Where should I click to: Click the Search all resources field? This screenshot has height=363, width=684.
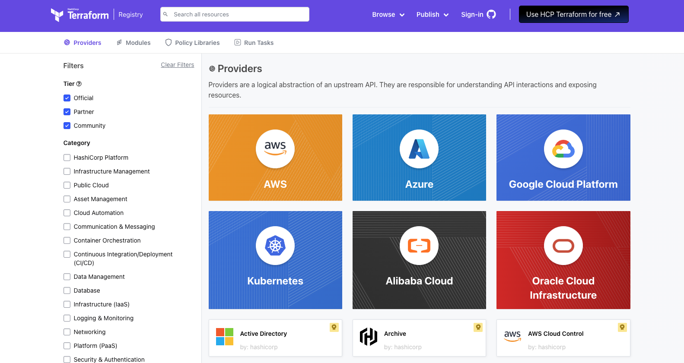(235, 14)
